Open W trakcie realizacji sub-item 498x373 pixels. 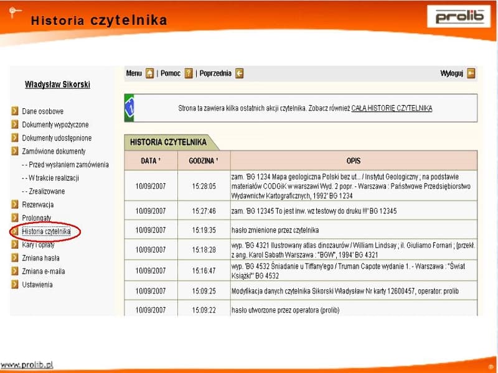pyautogui.click(x=54, y=178)
